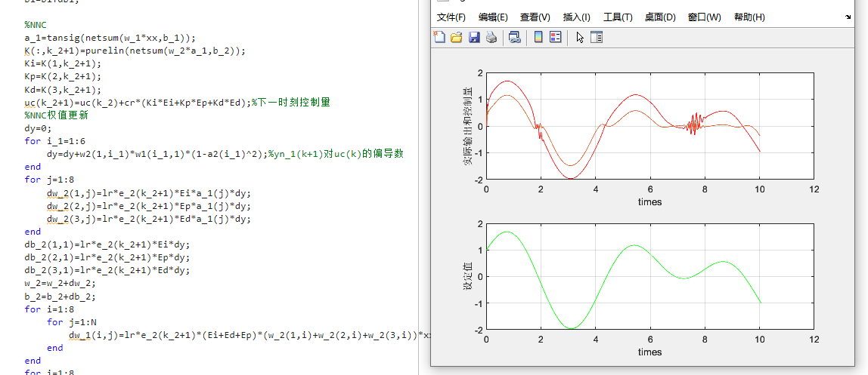Open the 窗口(W) menu
The height and width of the screenshot is (375, 868).
(x=705, y=17)
